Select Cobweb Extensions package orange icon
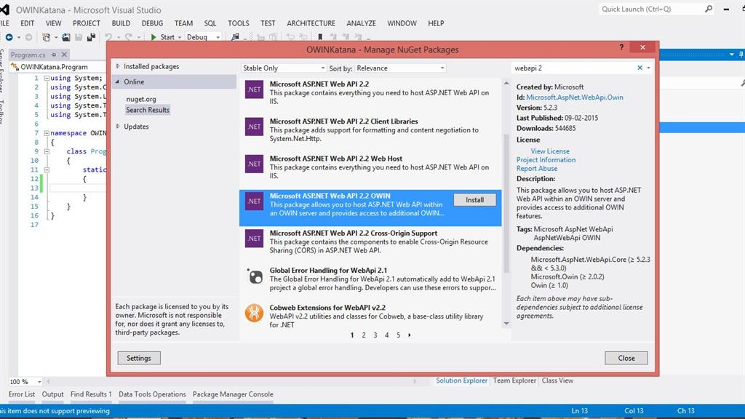This screenshot has height=419, width=745. click(254, 313)
